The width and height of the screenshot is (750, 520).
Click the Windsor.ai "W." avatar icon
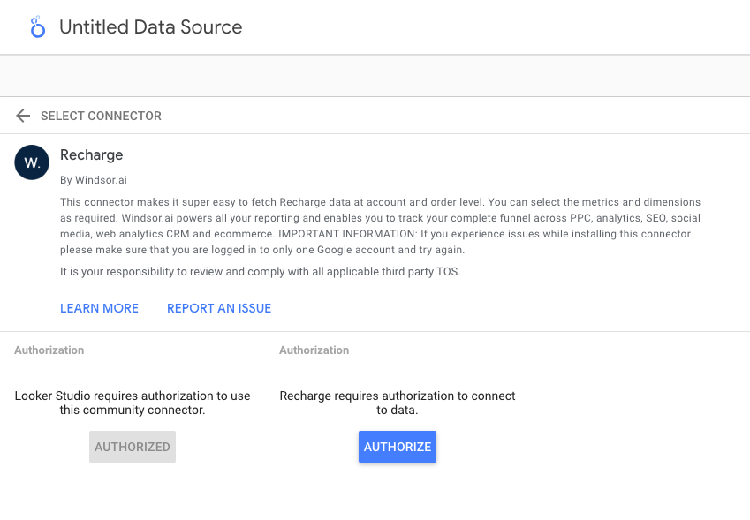tap(32, 162)
